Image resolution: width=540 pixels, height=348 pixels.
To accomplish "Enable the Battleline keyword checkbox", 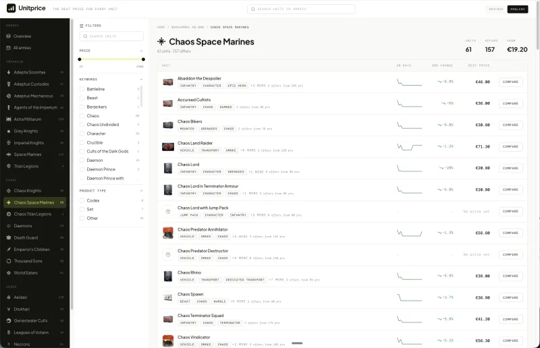I will [82, 89].
